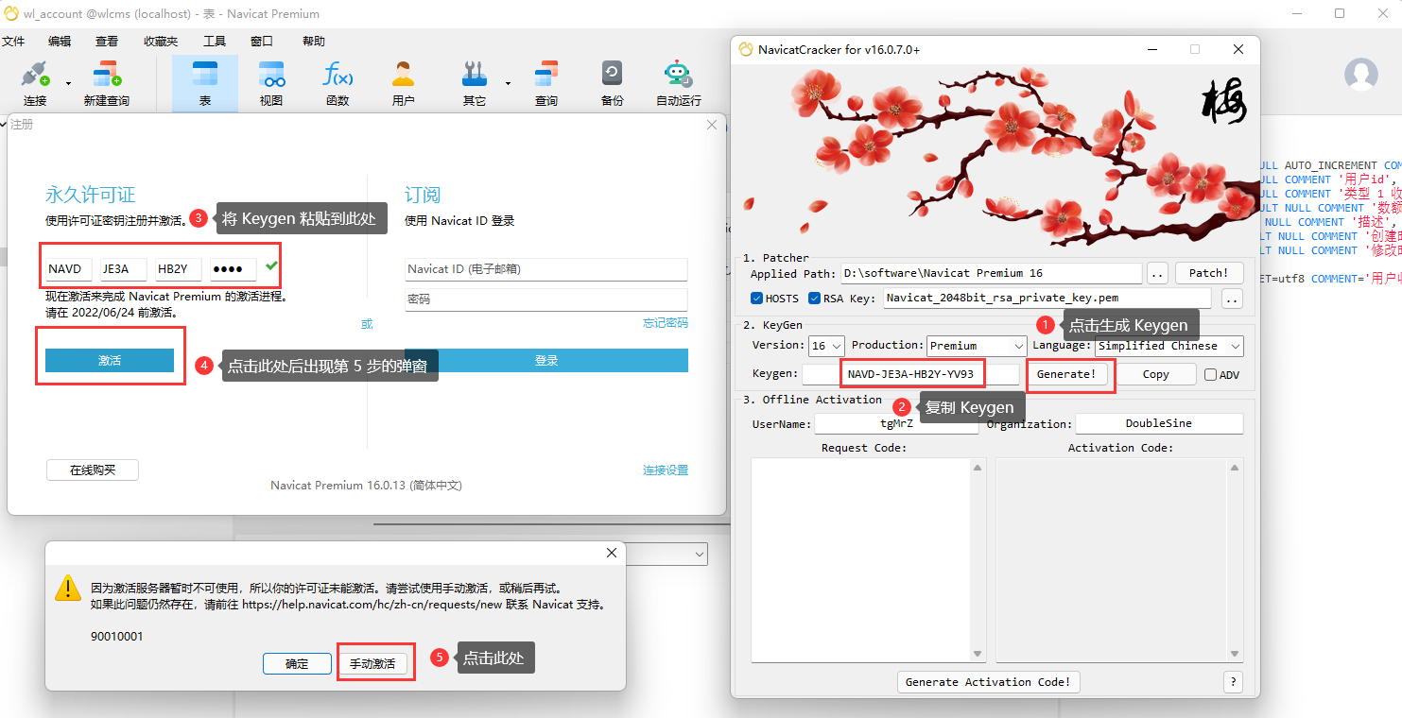This screenshot has height=718, width=1402.
Task: Close the activation error message dialog
Action: (612, 553)
